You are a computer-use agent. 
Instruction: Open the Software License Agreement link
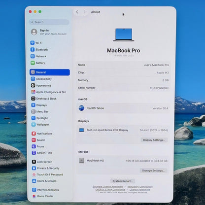tap(108, 187)
